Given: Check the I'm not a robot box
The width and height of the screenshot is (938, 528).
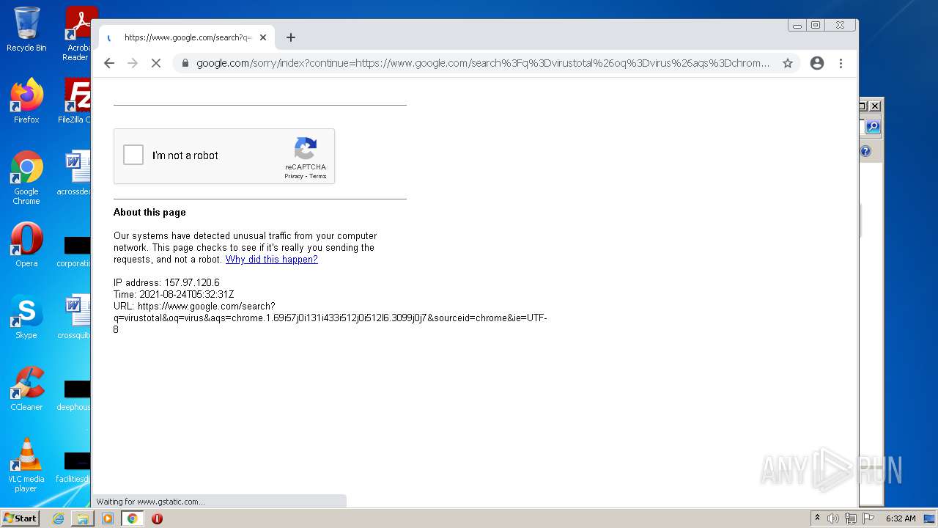Looking at the screenshot, I should pos(133,155).
